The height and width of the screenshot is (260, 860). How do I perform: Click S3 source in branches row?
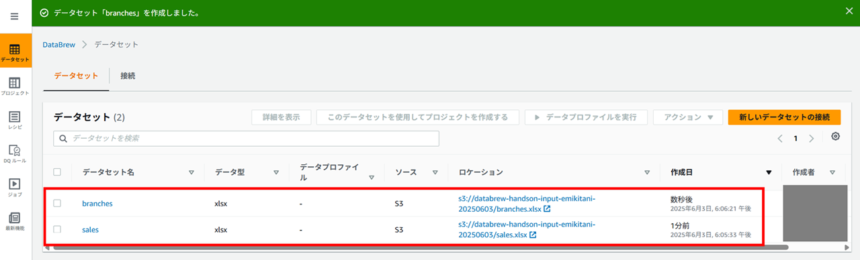(399, 203)
